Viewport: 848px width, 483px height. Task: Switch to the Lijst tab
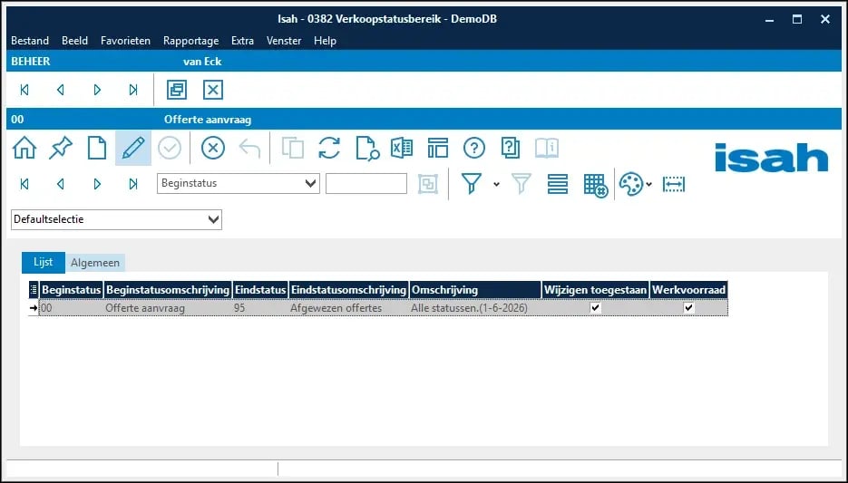click(x=44, y=262)
